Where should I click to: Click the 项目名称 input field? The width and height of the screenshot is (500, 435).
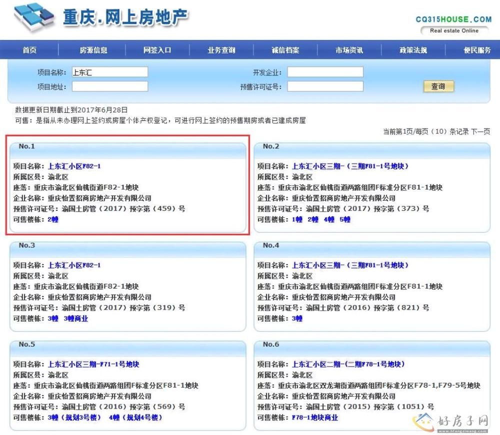(x=110, y=72)
